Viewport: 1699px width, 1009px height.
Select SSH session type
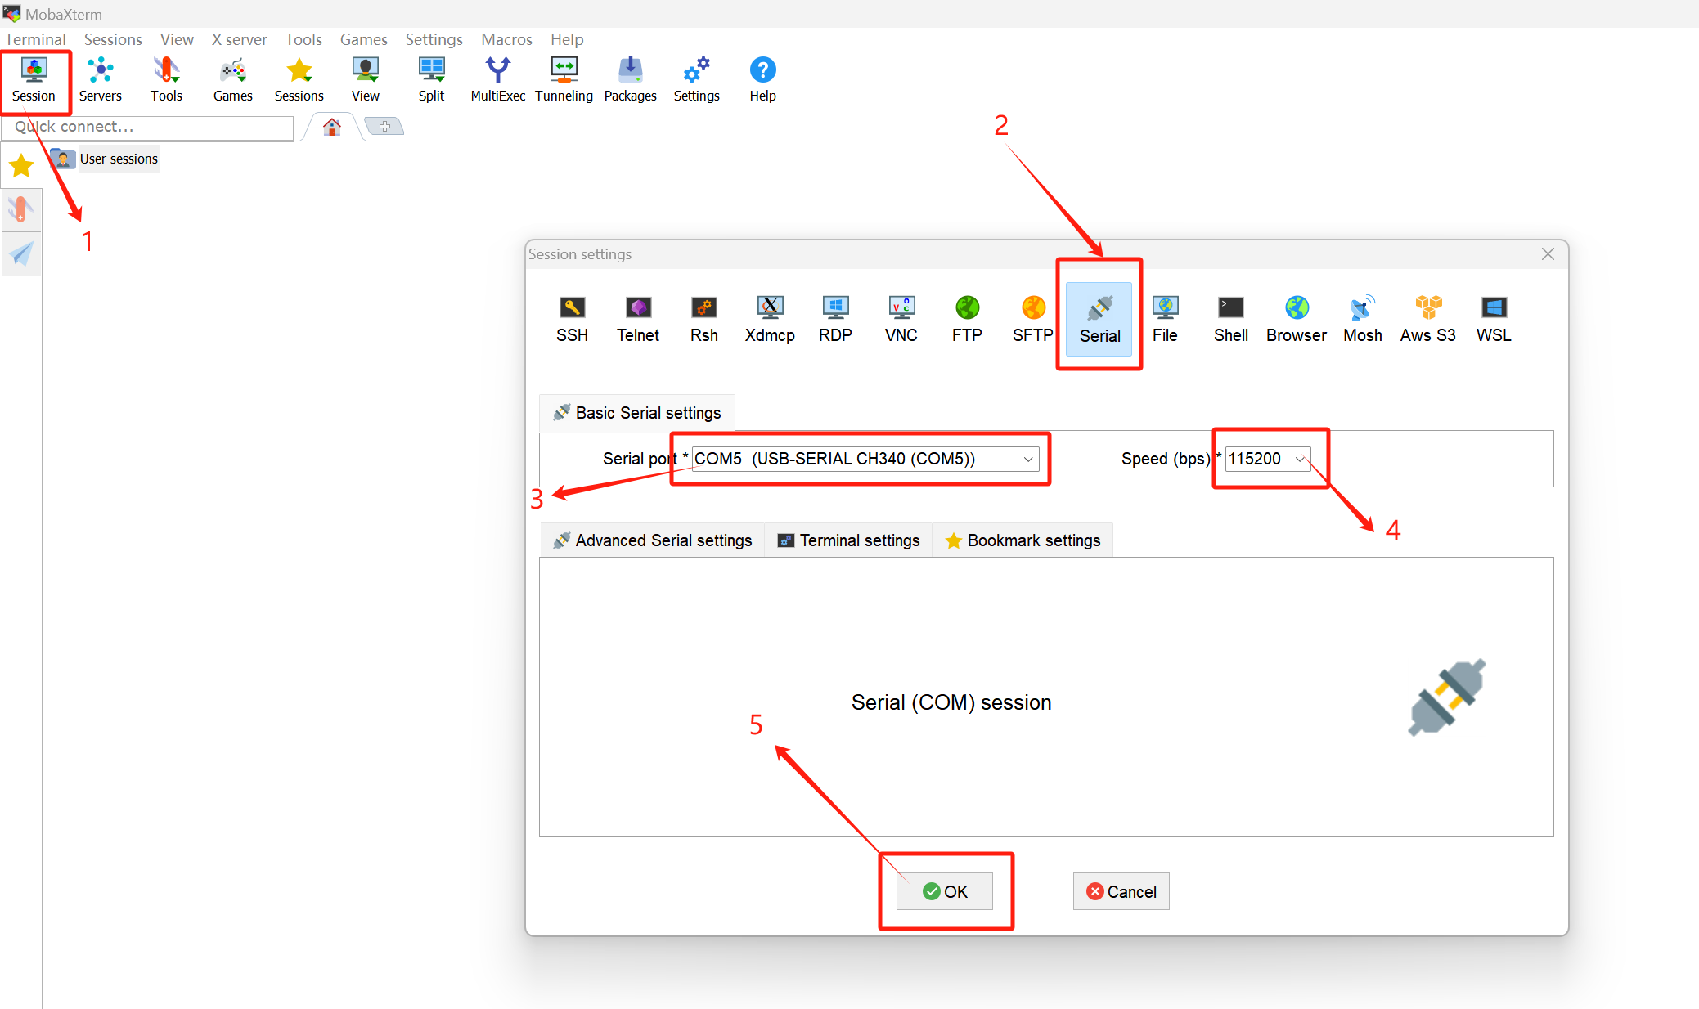click(x=572, y=319)
